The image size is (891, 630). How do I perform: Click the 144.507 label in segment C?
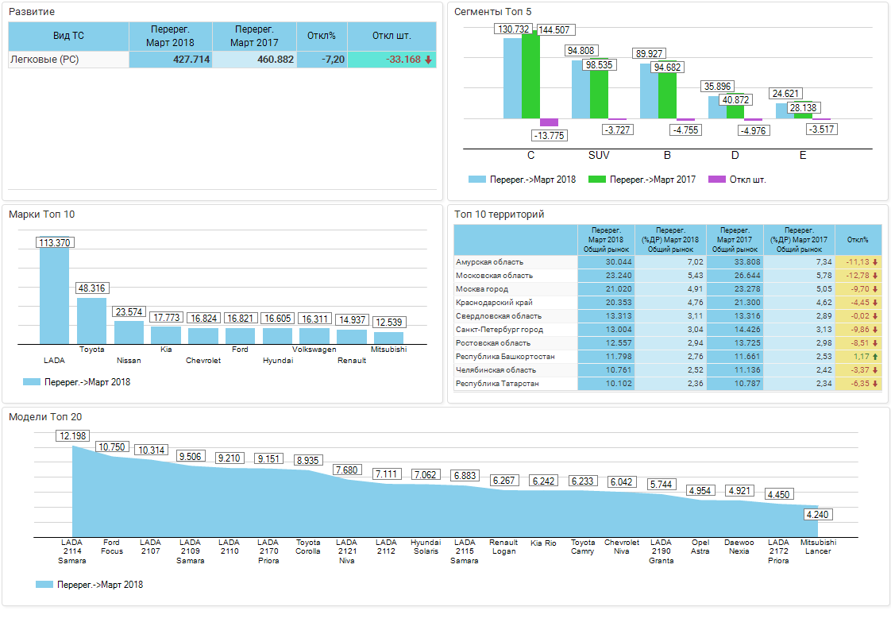point(553,30)
